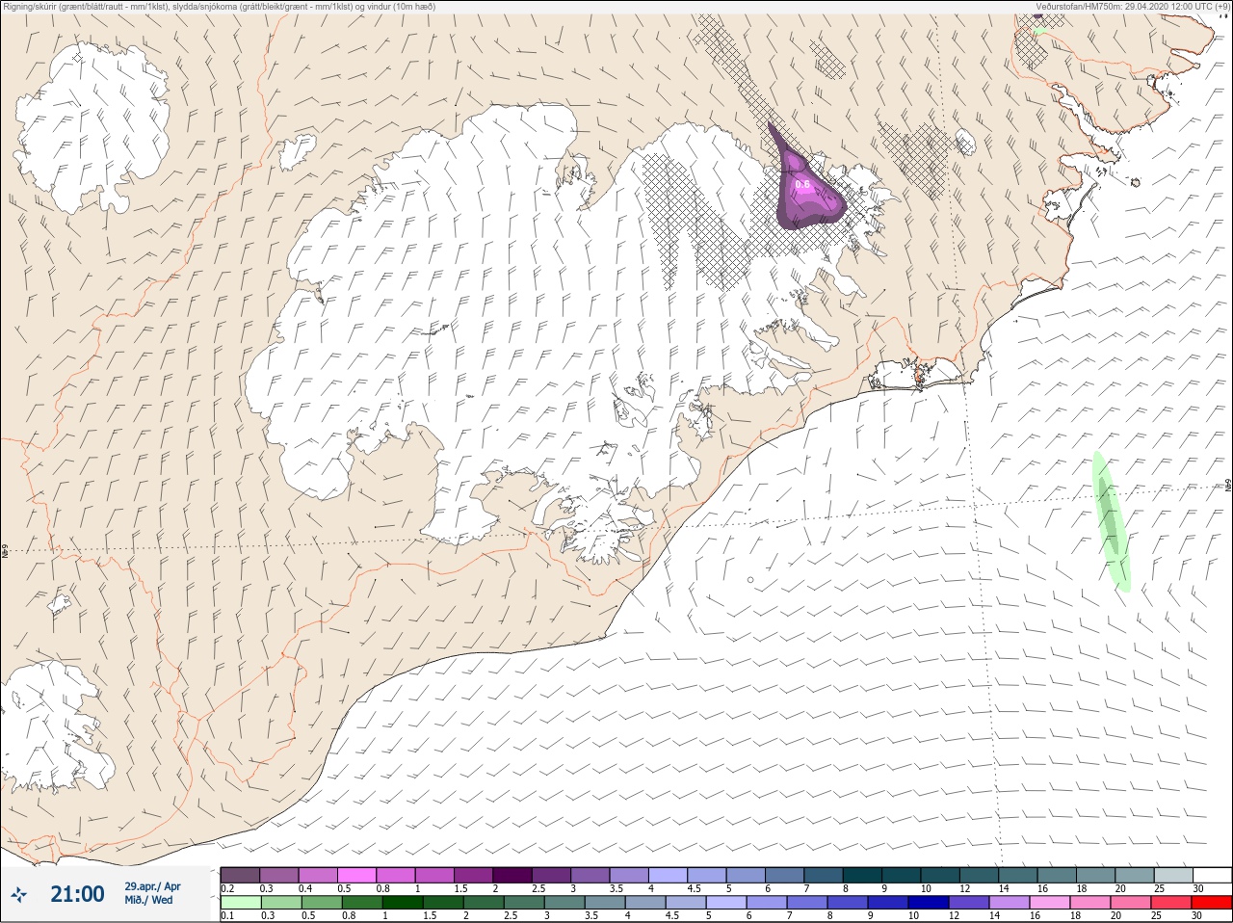Select the dark purple 2 swatch in upper legend row

(x=512, y=874)
